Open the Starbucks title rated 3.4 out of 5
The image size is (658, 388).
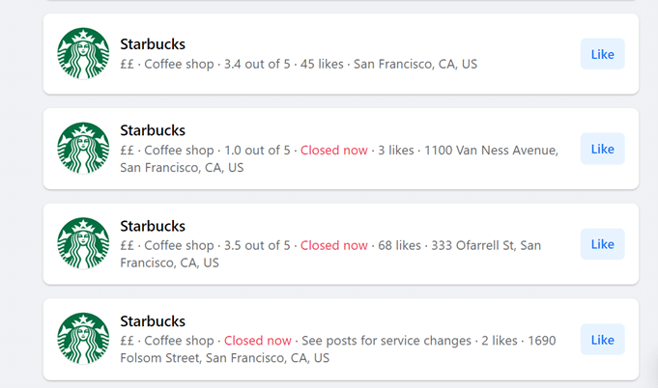pyautogui.click(x=153, y=43)
